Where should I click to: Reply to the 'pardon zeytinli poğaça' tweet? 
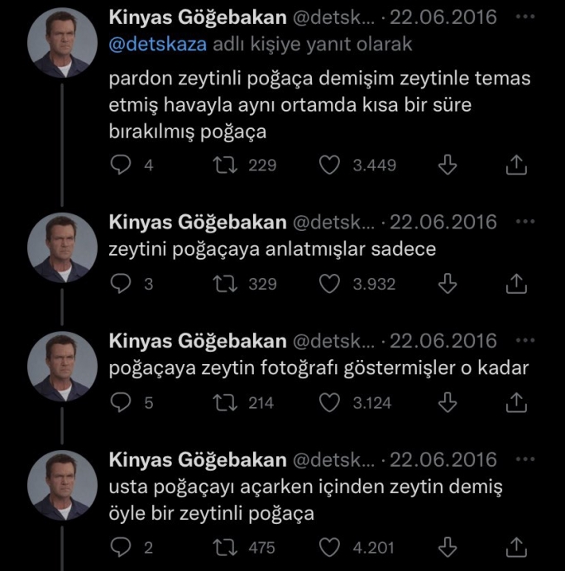click(x=121, y=166)
